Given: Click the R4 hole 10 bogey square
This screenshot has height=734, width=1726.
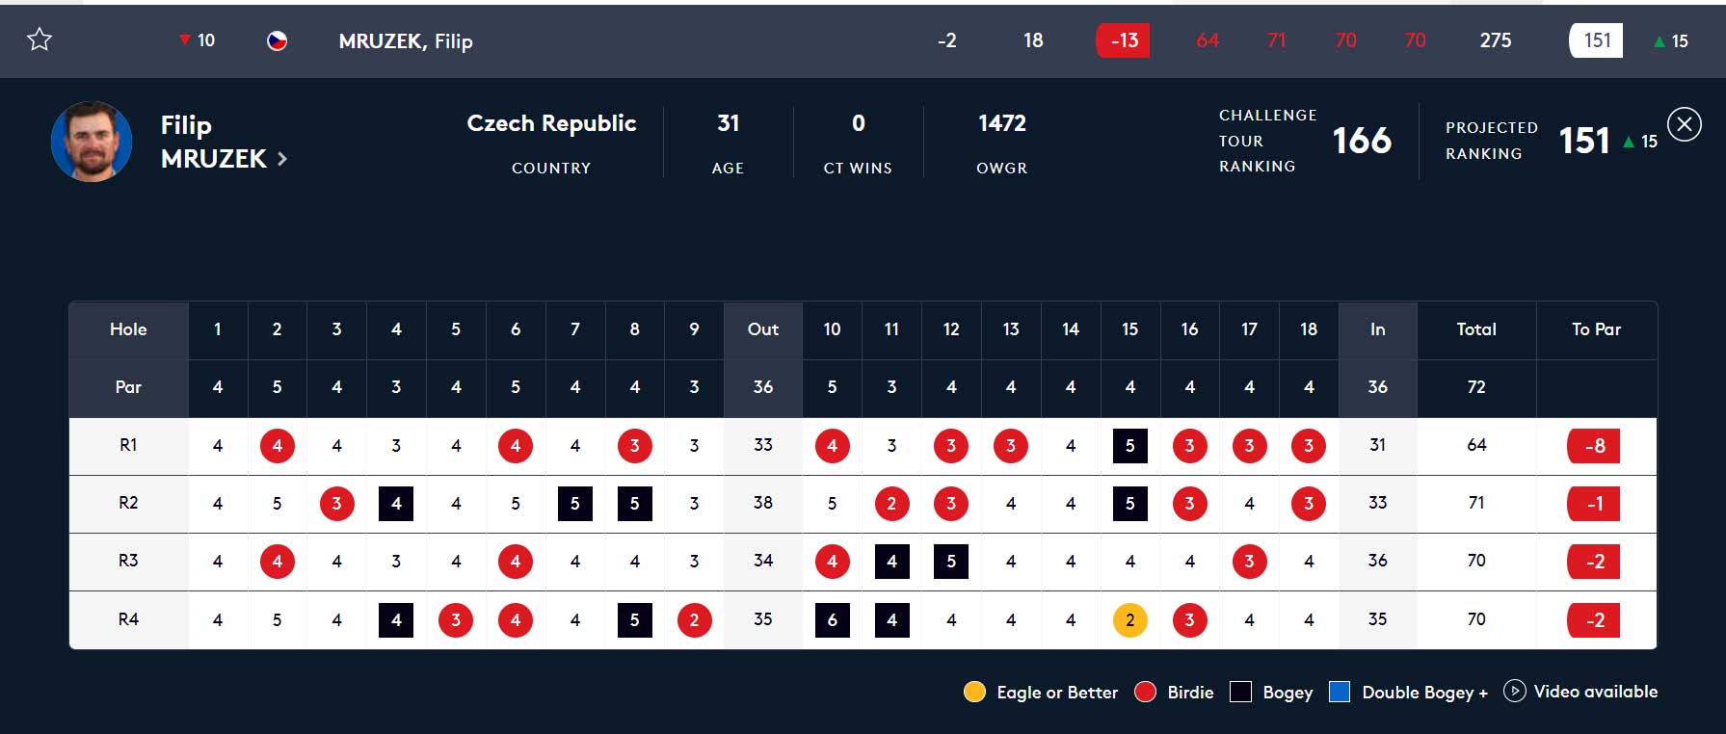Looking at the screenshot, I should 832,619.
